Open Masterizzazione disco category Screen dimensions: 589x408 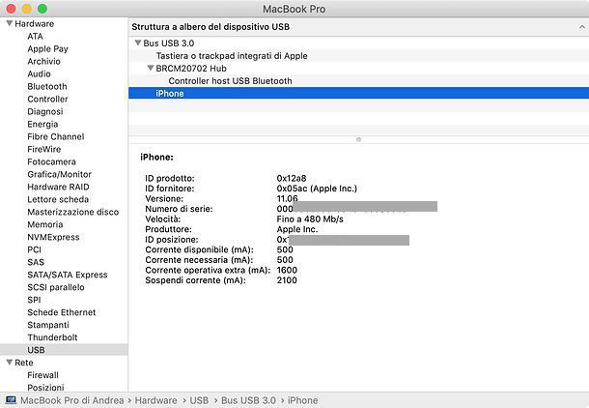click(x=72, y=212)
